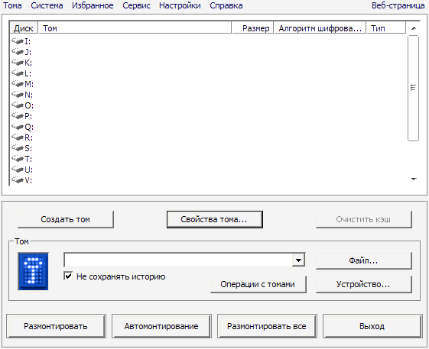Screen dimensions: 429x349
Task: Select the P: drive slot icon
Action: coord(18,116)
